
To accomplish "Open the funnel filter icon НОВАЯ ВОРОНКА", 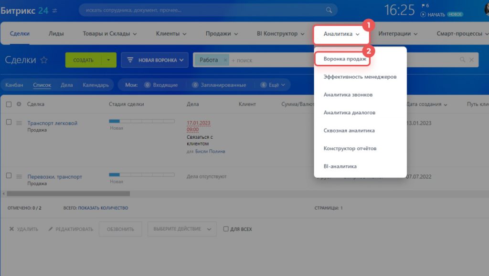I will click(130, 60).
